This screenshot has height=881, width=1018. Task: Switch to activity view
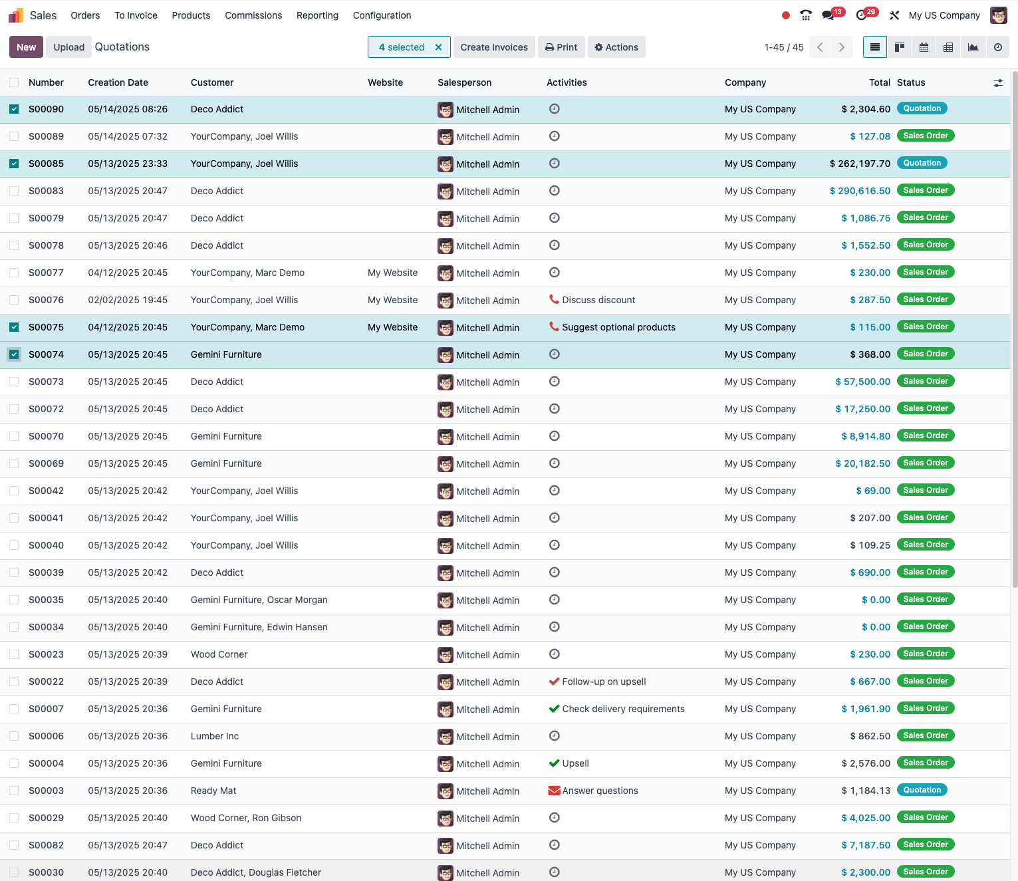click(x=998, y=47)
